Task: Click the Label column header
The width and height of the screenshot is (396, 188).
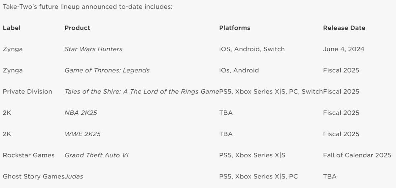Action: pyautogui.click(x=12, y=28)
